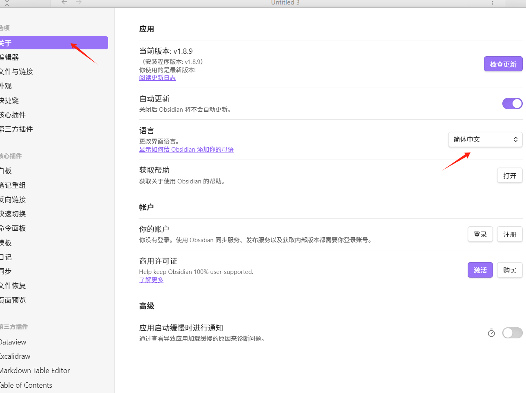Open the 简体中文 language dropdown
Viewport: 526px width, 393px height.
(x=485, y=139)
